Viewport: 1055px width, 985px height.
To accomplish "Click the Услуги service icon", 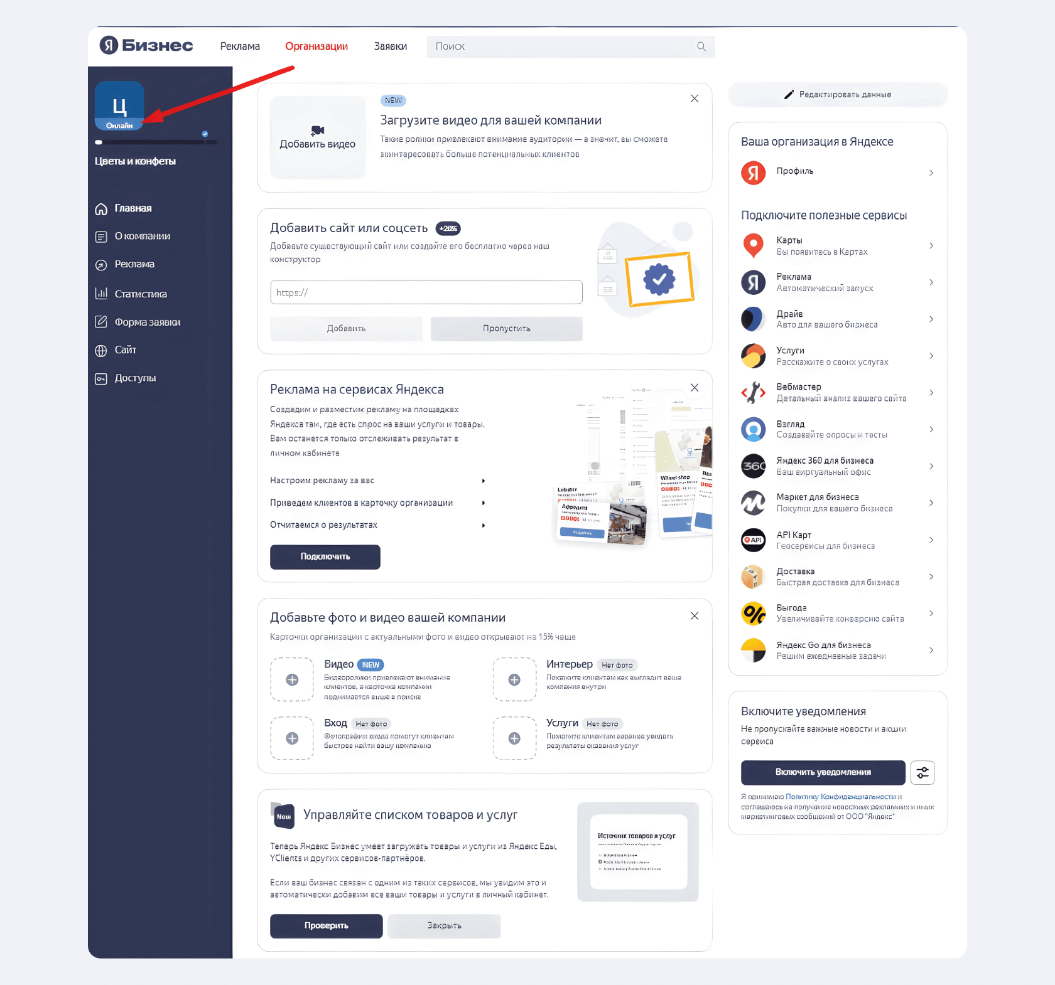I will pos(754,356).
